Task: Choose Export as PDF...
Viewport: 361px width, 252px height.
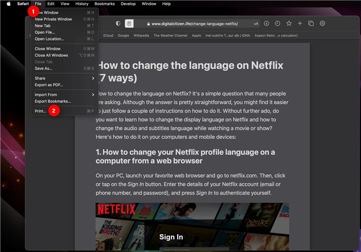Action: pyautogui.click(x=65, y=85)
